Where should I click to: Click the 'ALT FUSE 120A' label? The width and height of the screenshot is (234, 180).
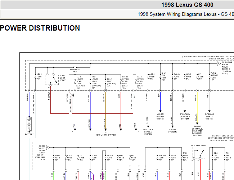coord(134,158)
